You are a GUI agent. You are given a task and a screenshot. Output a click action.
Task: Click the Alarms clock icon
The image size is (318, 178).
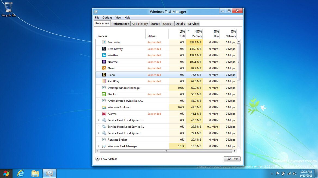[x=104, y=114]
